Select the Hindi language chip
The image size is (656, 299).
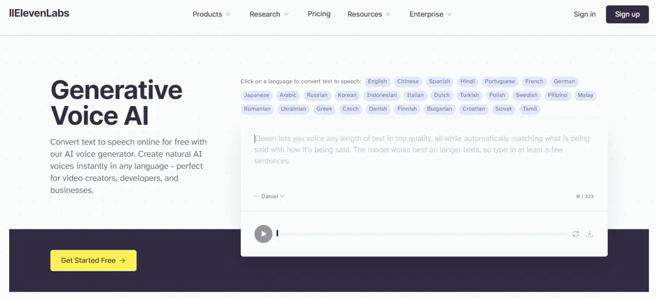[x=467, y=81]
